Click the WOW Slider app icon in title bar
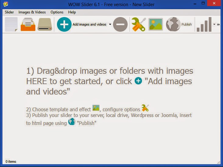 (x=5, y=4)
